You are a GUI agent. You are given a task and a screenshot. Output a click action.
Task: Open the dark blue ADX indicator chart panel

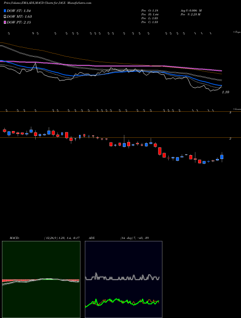click(123, 279)
